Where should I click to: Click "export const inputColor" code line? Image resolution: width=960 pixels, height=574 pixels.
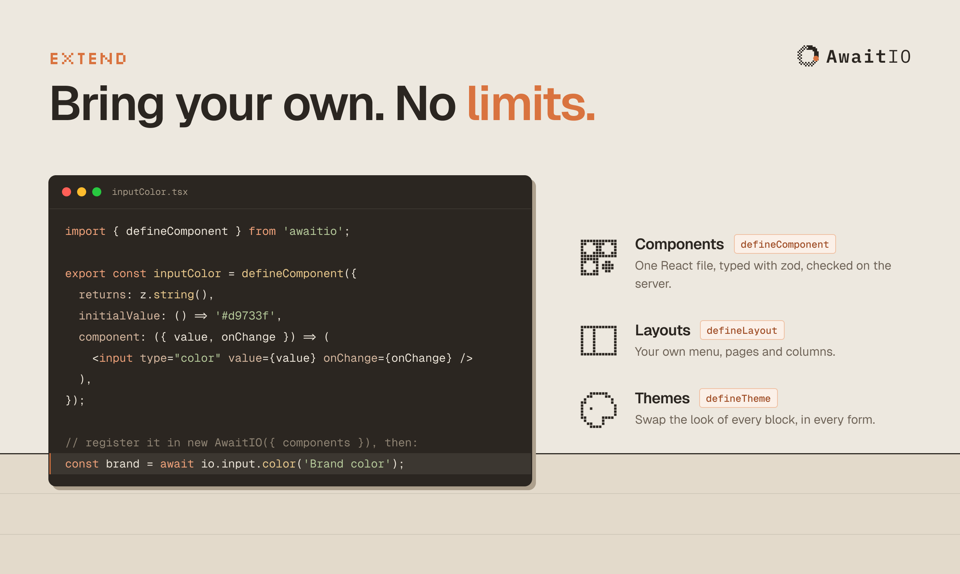tap(211, 273)
